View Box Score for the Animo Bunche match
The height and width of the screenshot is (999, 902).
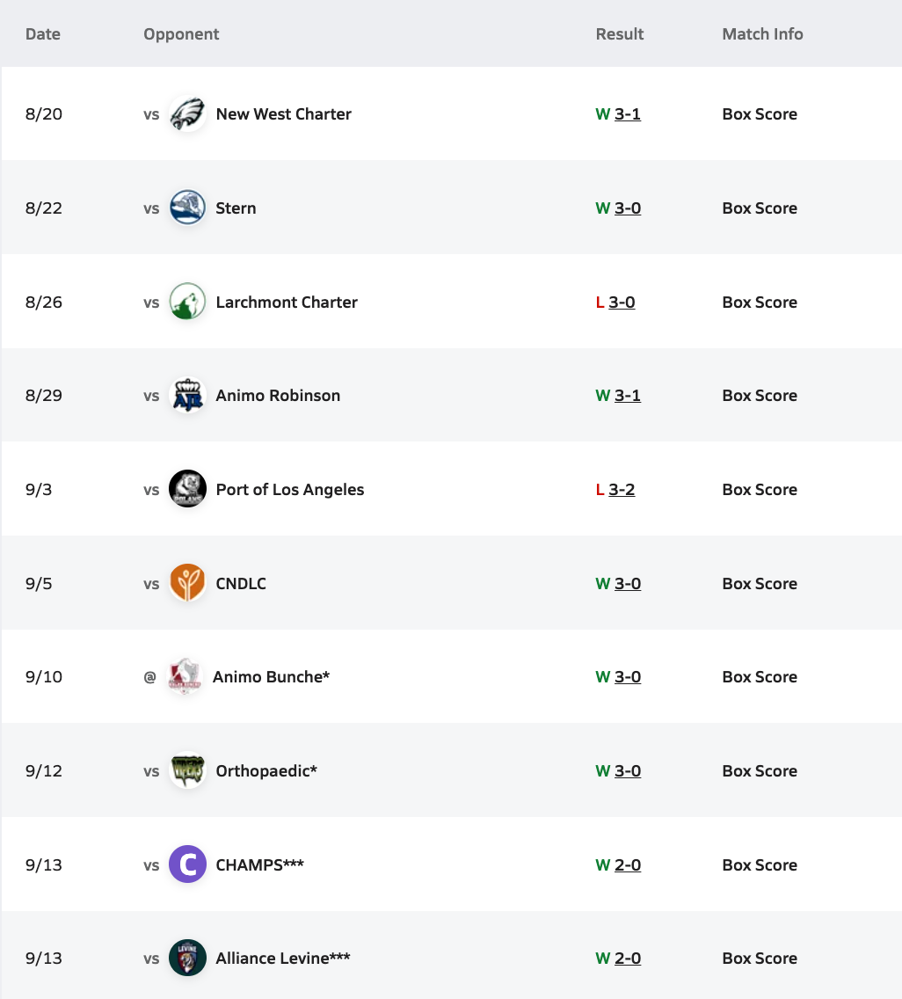pyautogui.click(x=760, y=676)
